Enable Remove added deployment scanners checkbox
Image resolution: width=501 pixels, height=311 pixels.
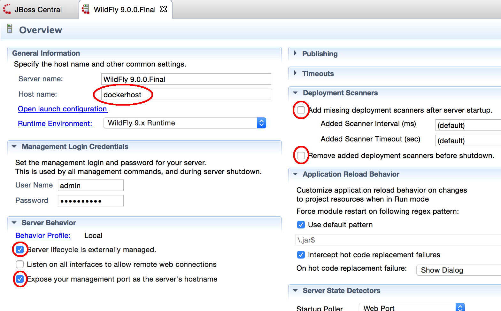click(x=301, y=155)
